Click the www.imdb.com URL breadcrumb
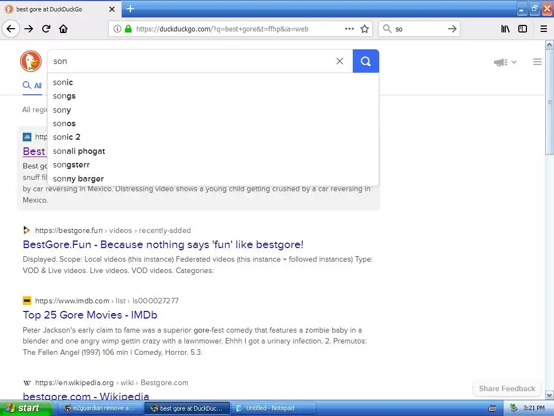Image resolution: width=554 pixels, height=416 pixels. [x=107, y=301]
